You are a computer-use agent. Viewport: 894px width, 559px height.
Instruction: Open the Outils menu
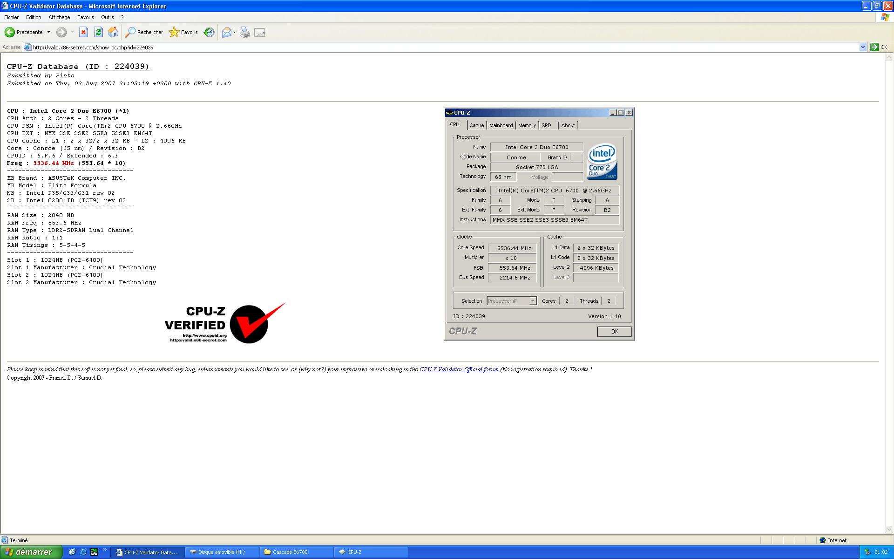point(107,17)
